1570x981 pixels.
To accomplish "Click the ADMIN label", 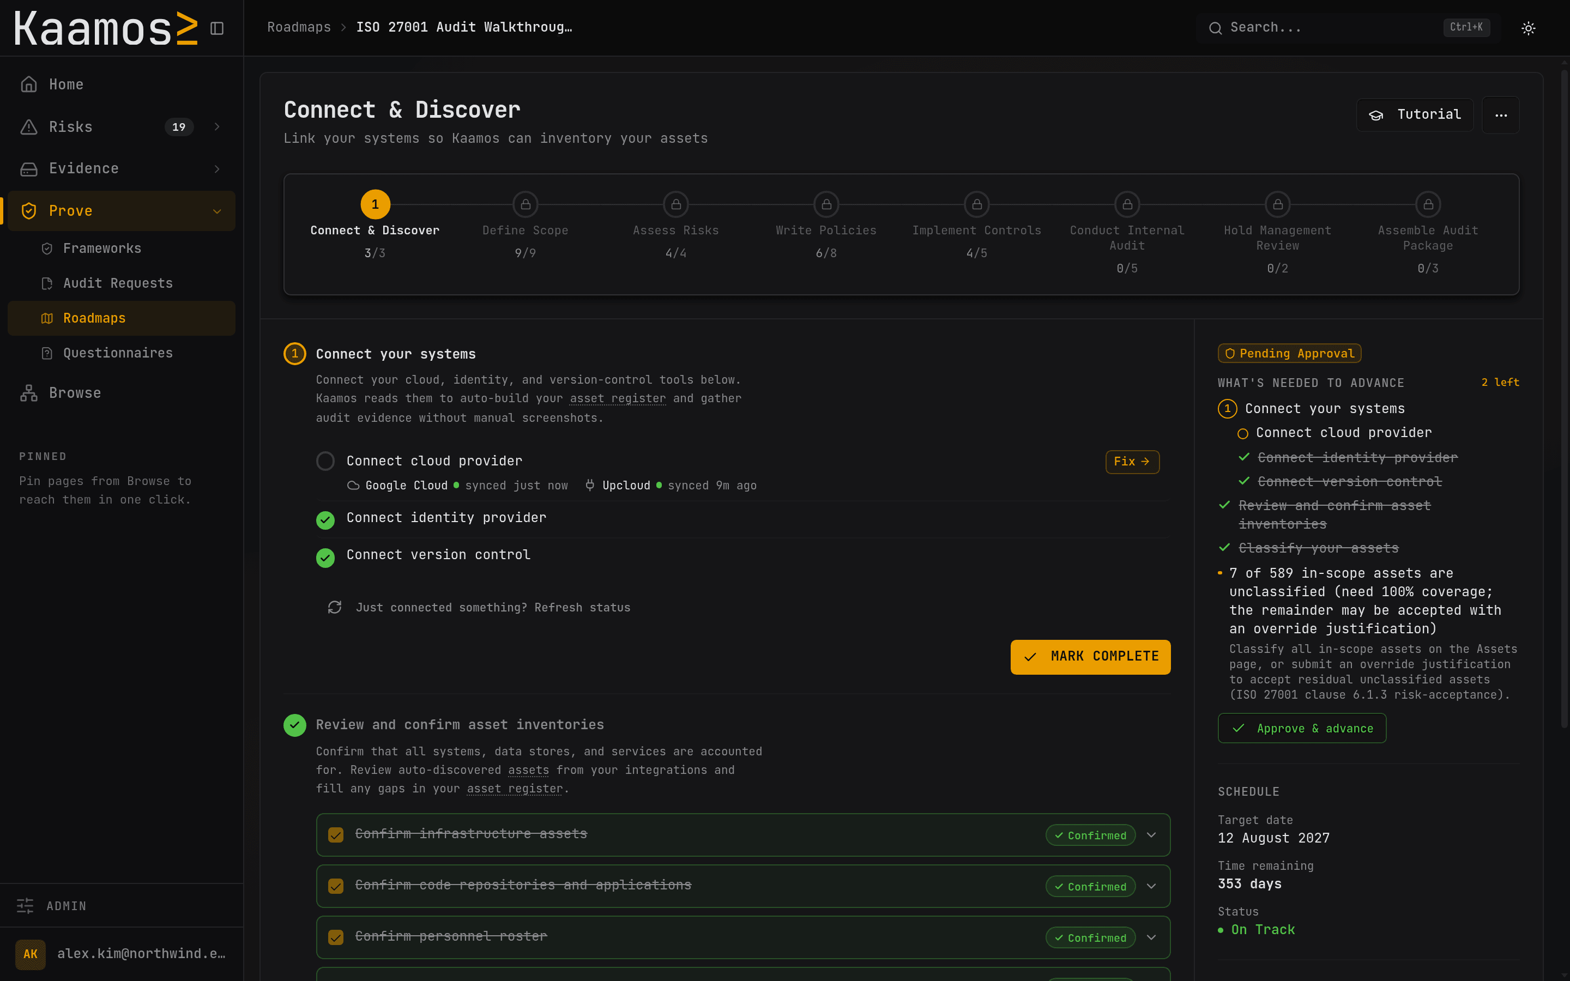I will (66, 906).
